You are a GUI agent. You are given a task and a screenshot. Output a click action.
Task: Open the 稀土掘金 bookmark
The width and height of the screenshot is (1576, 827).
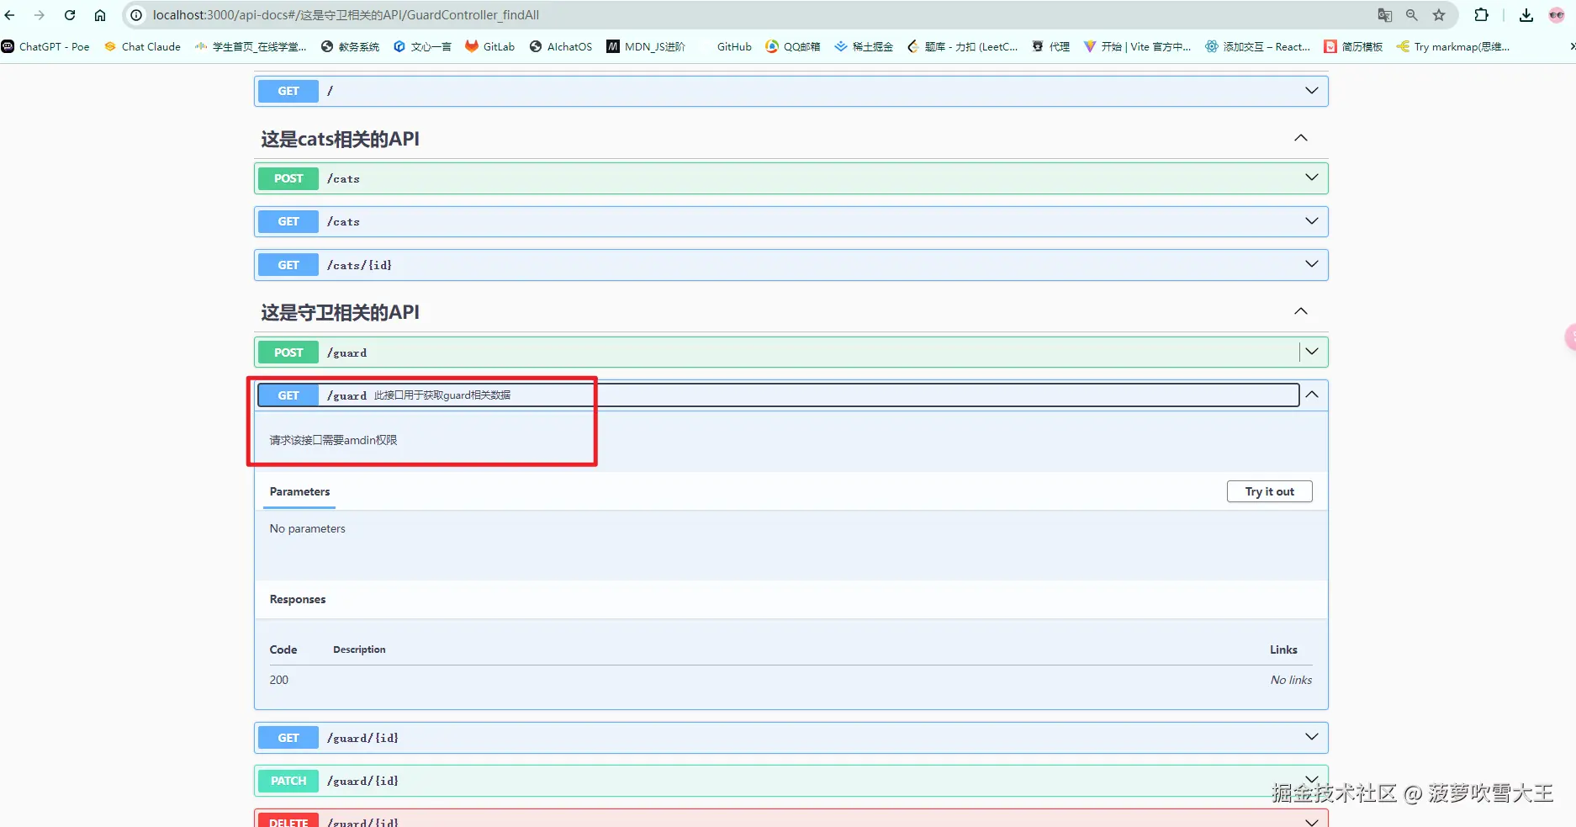[864, 46]
